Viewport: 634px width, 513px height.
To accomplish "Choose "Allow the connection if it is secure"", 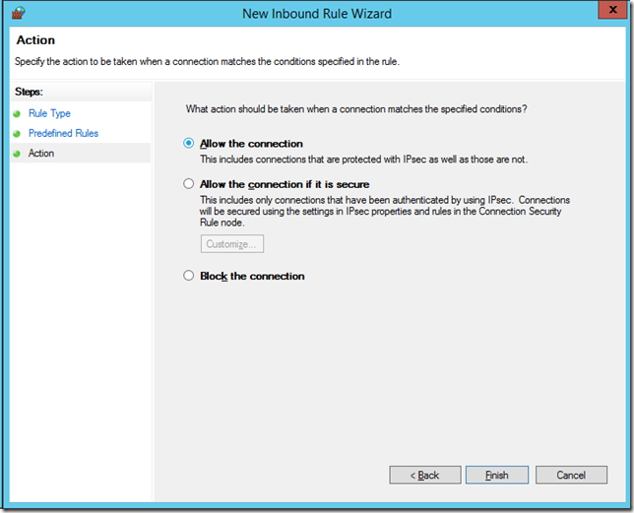I will [x=189, y=184].
